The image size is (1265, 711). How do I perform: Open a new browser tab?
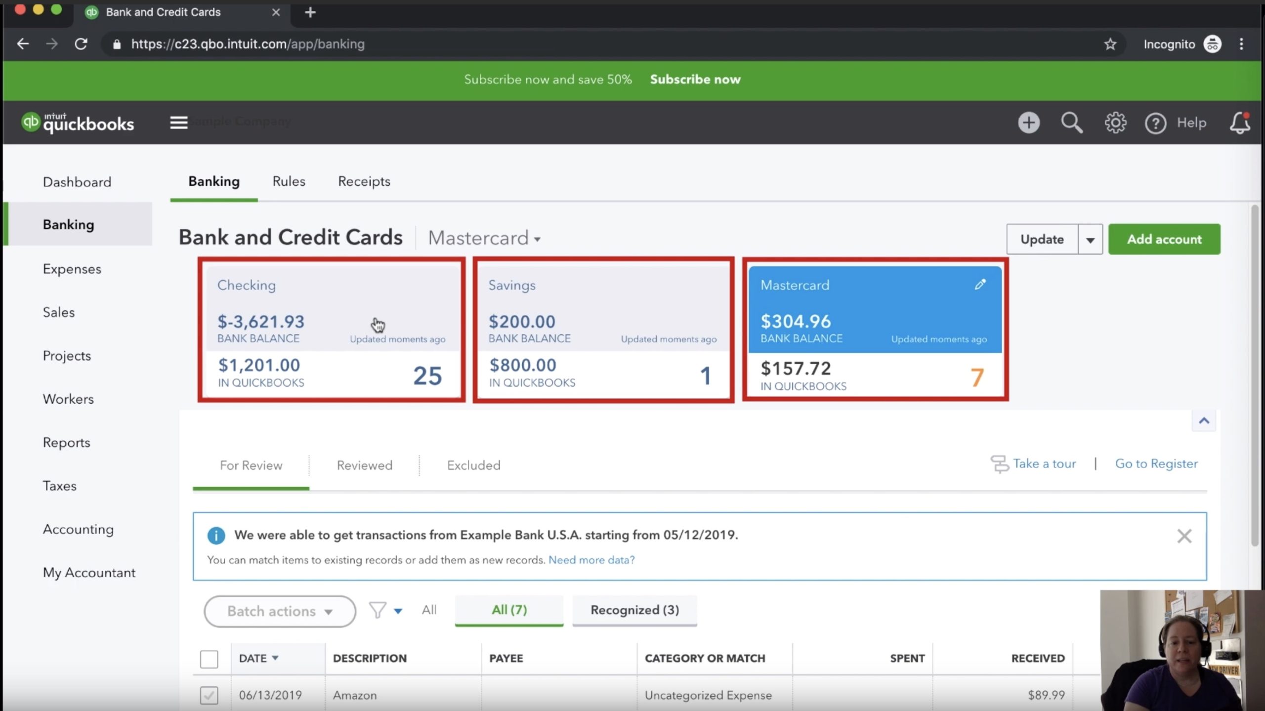[x=310, y=12]
